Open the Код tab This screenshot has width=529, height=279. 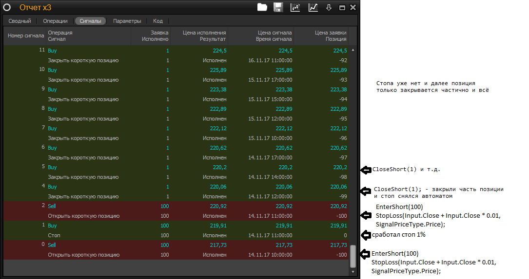point(158,21)
